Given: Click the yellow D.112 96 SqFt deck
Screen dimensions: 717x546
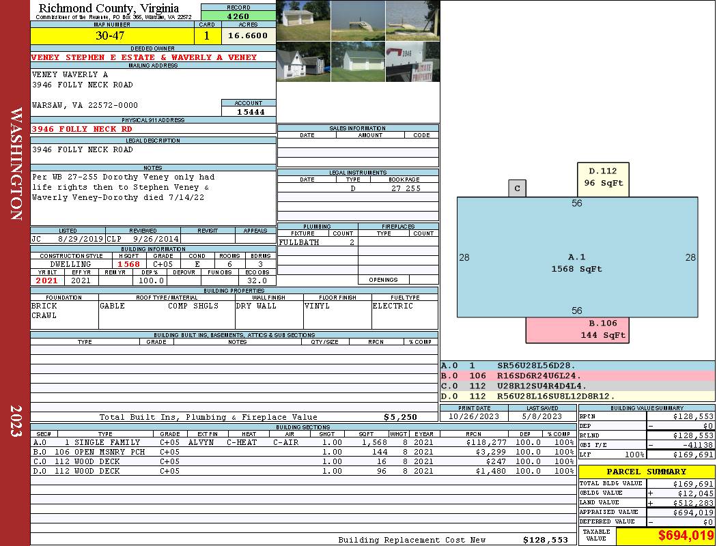Looking at the screenshot, I should point(603,179).
